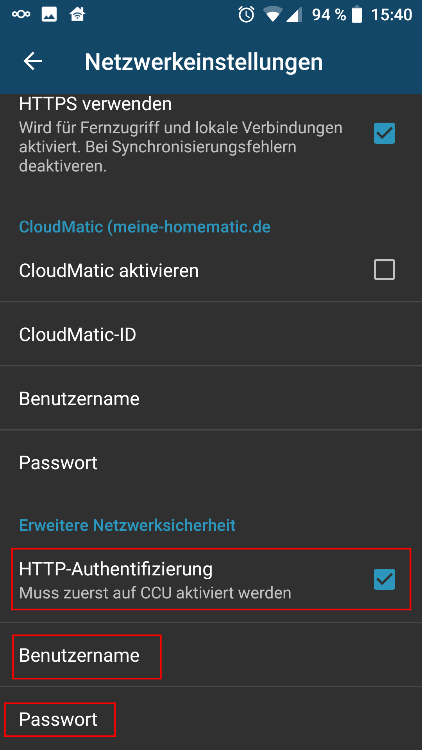This screenshot has height=750, width=422.
Task: Open the CloudMatic-ID setting
Action: [x=78, y=335]
